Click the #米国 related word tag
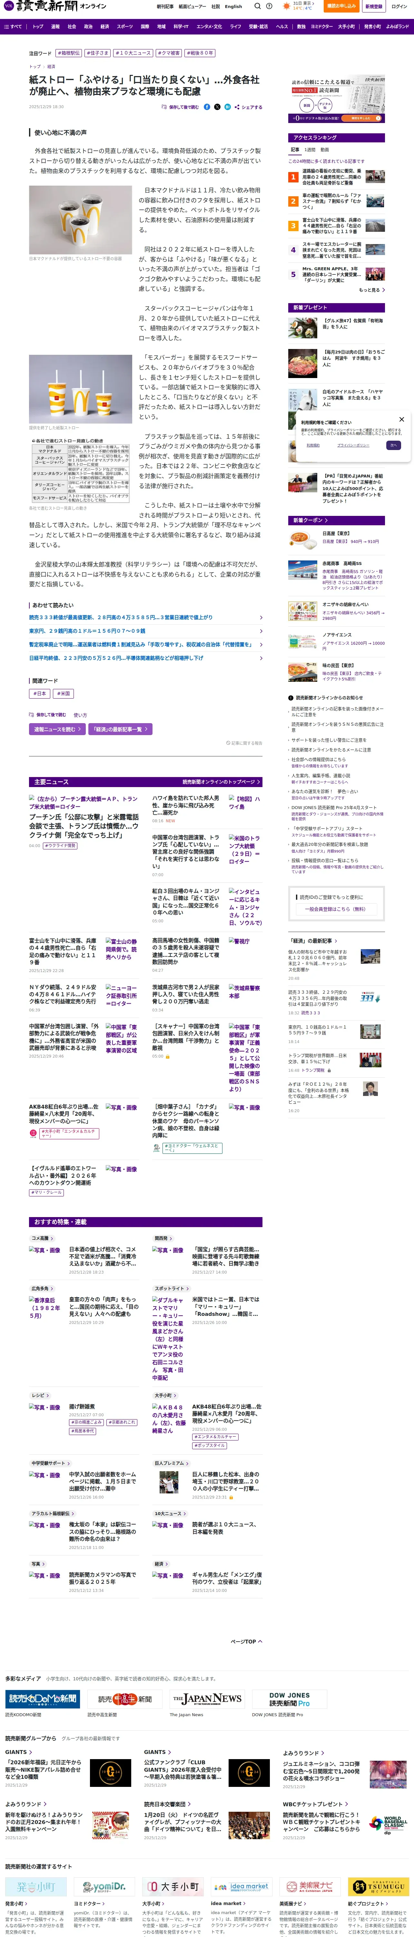This screenshot has height=1937, width=414. (x=63, y=694)
